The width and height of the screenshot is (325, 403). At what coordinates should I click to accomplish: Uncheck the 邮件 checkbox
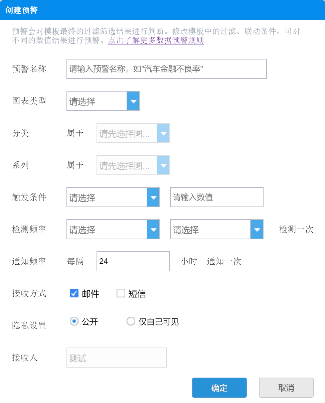(74, 293)
